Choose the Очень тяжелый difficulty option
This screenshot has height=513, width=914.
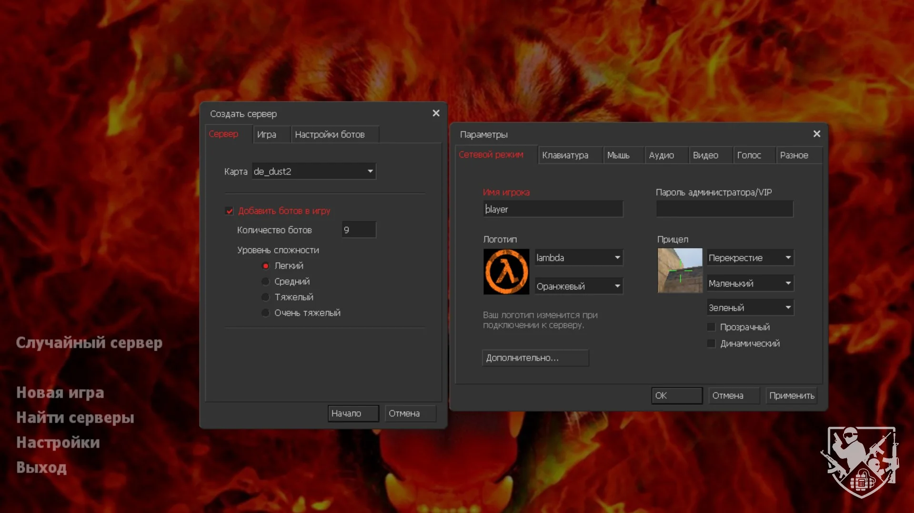pos(266,313)
